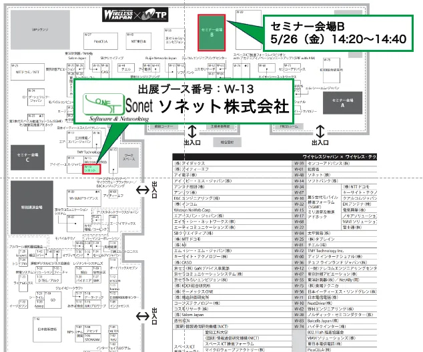Click the セミナー会場B 5/26 schedule callout

pyautogui.click(x=338, y=33)
